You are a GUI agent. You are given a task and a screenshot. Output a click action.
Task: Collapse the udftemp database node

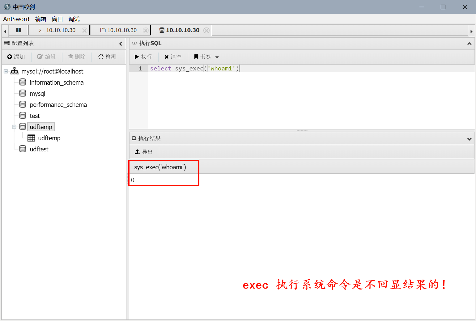point(14,127)
